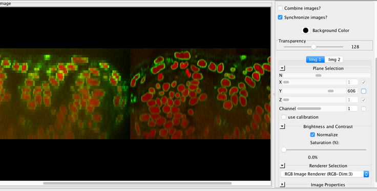The image size is (377, 191).
Task: Select the Img 1 tab
Action: [x=315, y=59]
